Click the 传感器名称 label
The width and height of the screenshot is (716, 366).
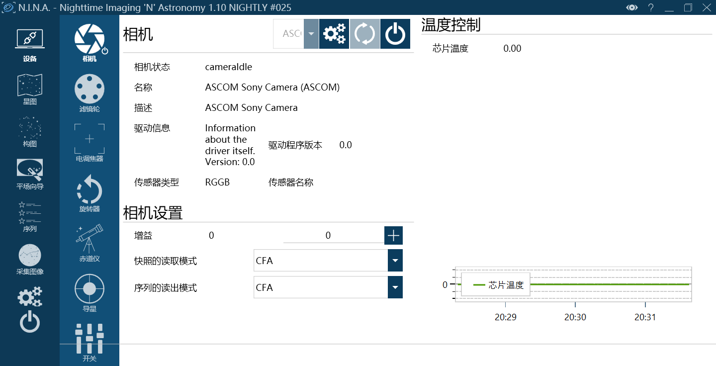click(291, 183)
